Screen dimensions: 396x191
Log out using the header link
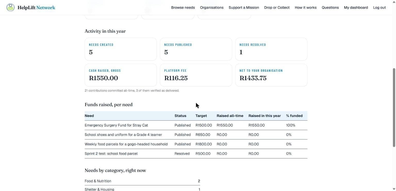coord(379,7)
